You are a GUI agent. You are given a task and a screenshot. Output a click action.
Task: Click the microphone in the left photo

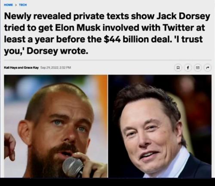click(x=74, y=167)
